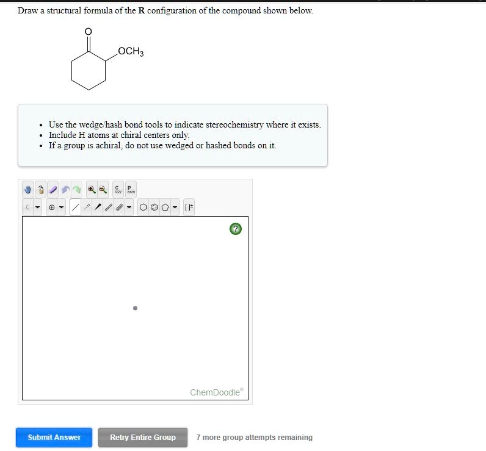Click '7 more group attempts remaining' text

255,438
